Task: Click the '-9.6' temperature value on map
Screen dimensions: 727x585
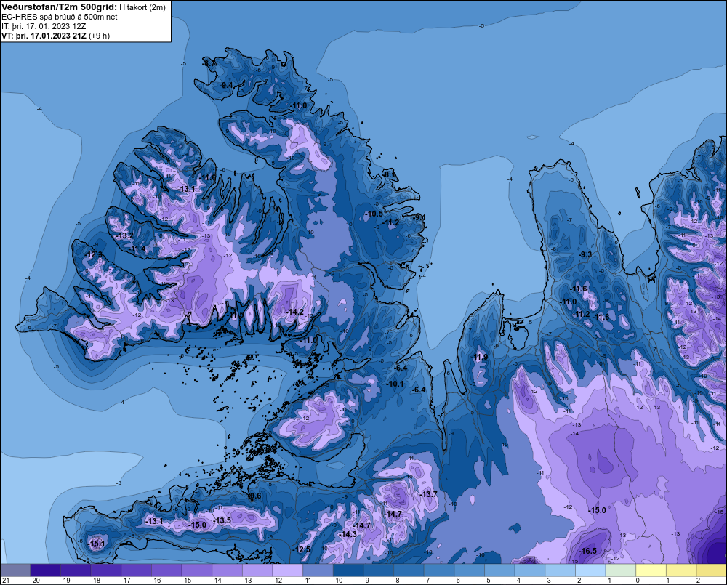Action: click(x=255, y=496)
